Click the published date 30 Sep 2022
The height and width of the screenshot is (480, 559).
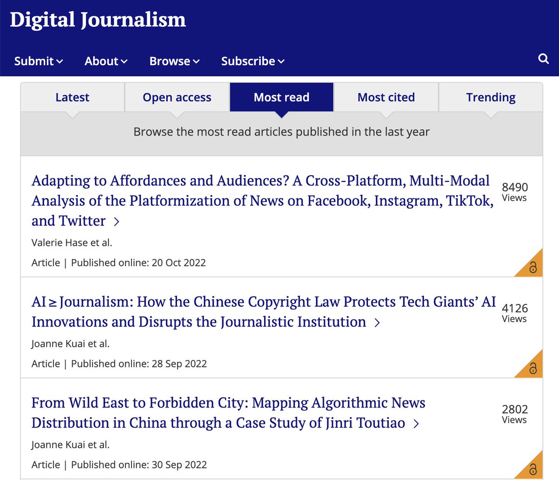(x=179, y=465)
